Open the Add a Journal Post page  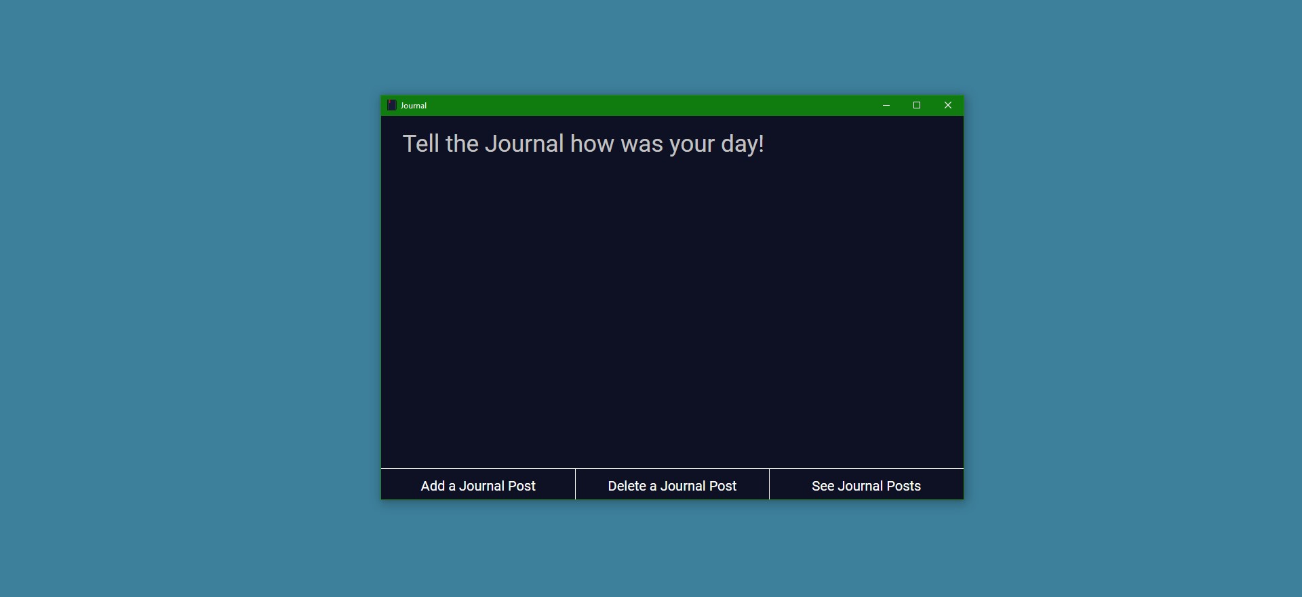[x=478, y=485]
